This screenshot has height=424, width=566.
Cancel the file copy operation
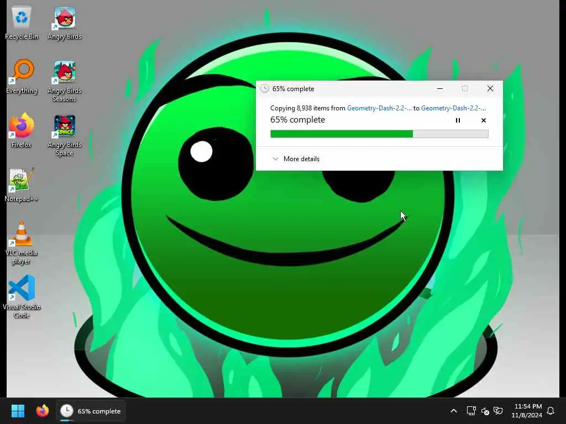[x=484, y=120]
